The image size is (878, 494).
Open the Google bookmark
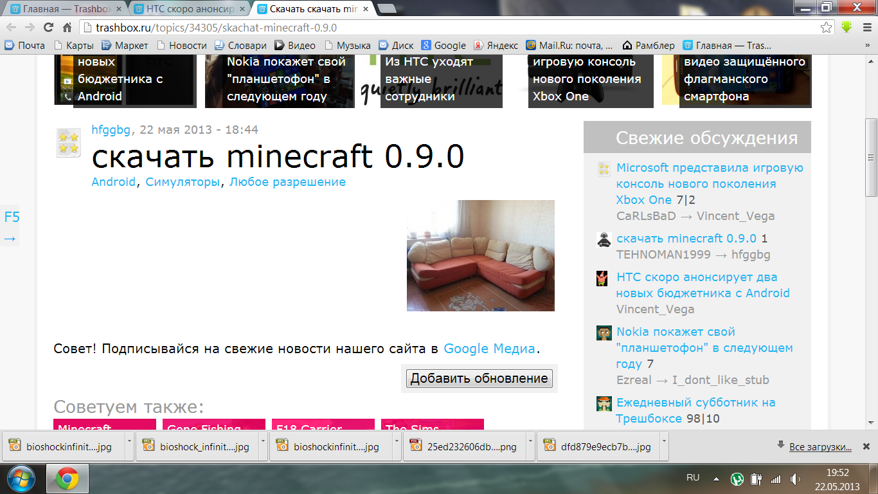(443, 46)
